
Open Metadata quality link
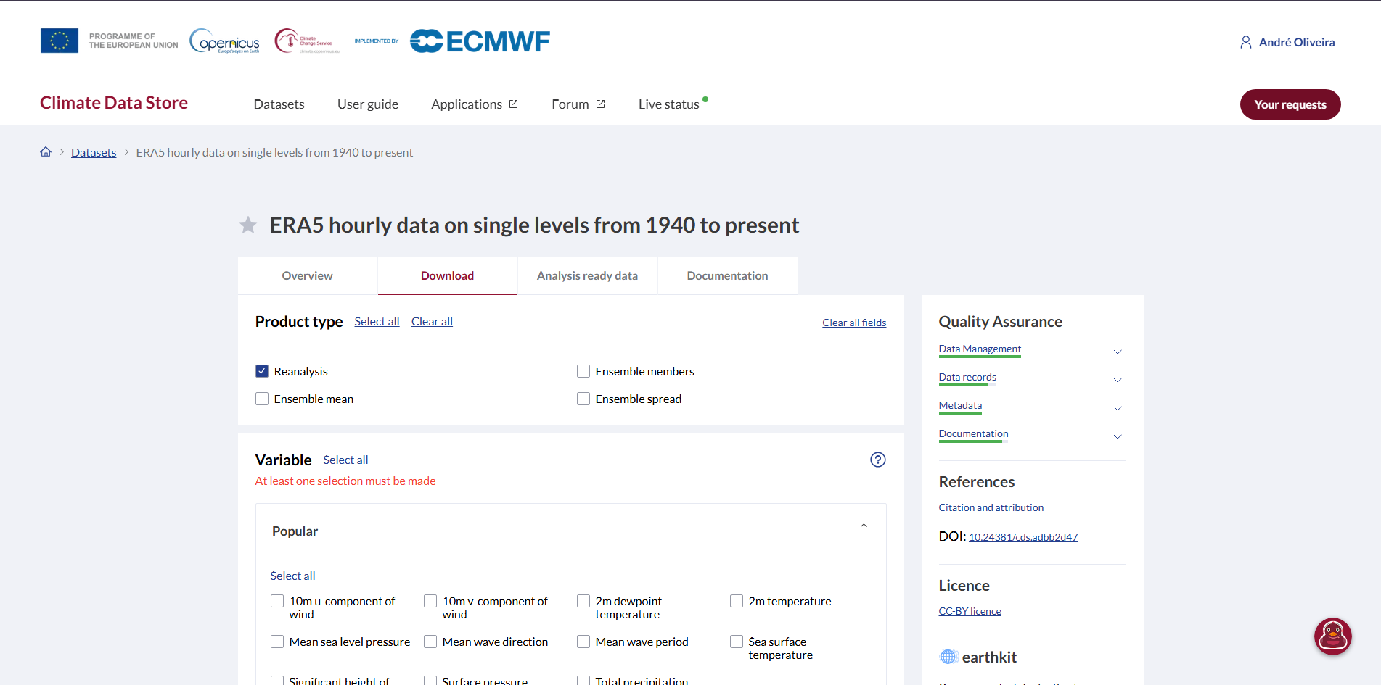click(960, 405)
